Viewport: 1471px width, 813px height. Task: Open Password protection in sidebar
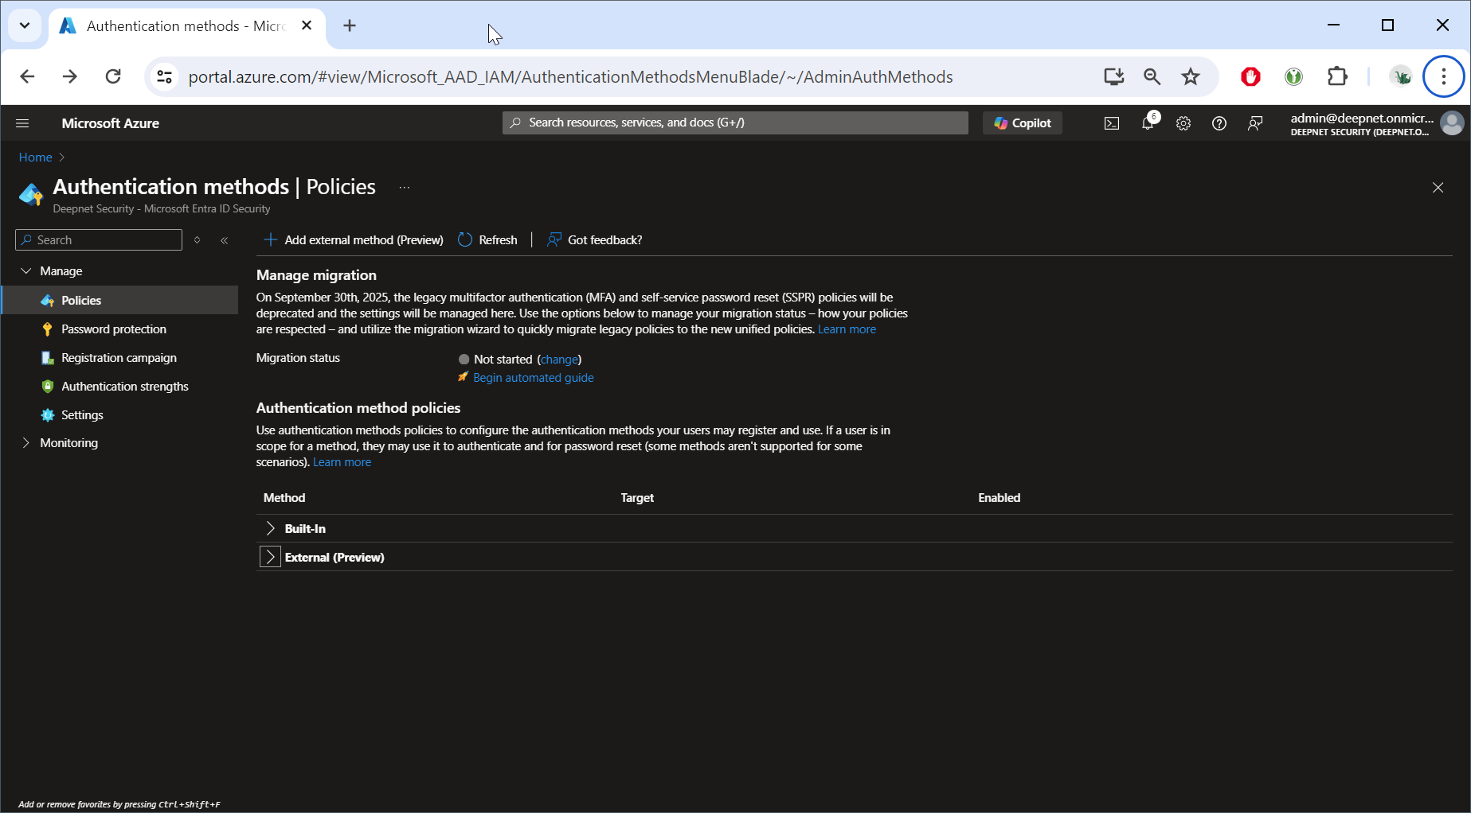114,329
